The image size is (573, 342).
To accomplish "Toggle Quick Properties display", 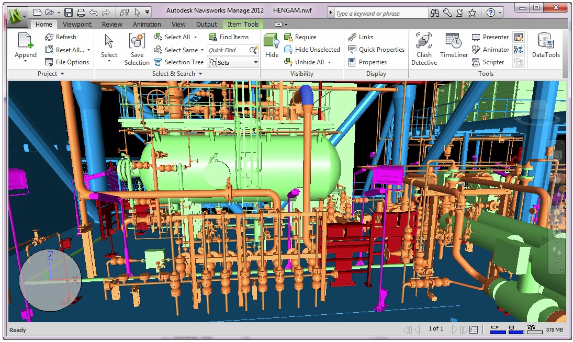I will pos(376,50).
